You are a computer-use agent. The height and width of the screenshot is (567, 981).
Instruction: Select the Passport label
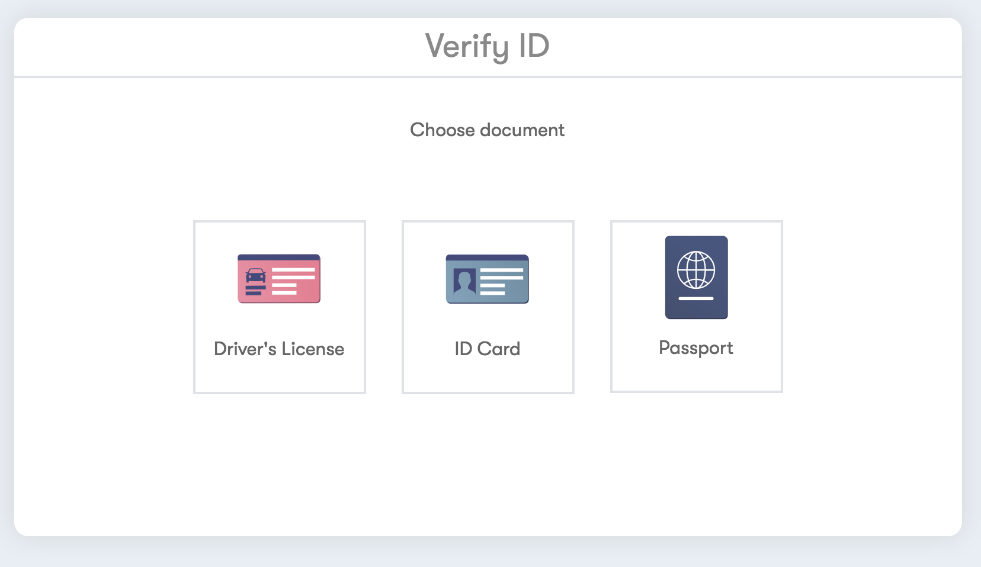pos(696,348)
